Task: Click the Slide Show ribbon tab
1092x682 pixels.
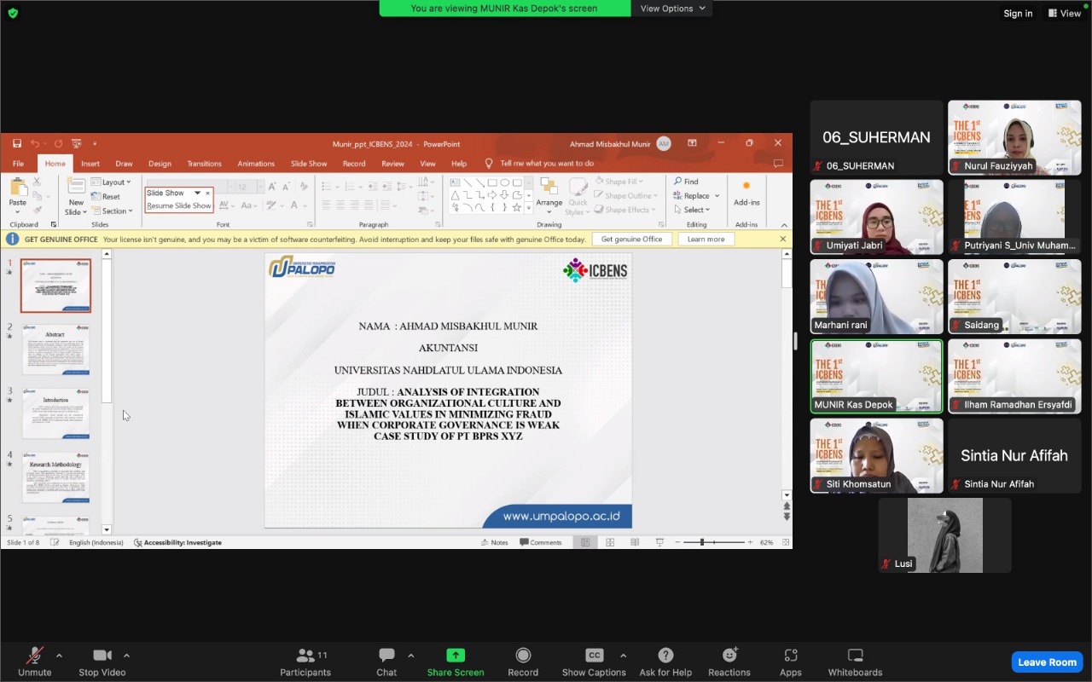Action: (x=309, y=164)
